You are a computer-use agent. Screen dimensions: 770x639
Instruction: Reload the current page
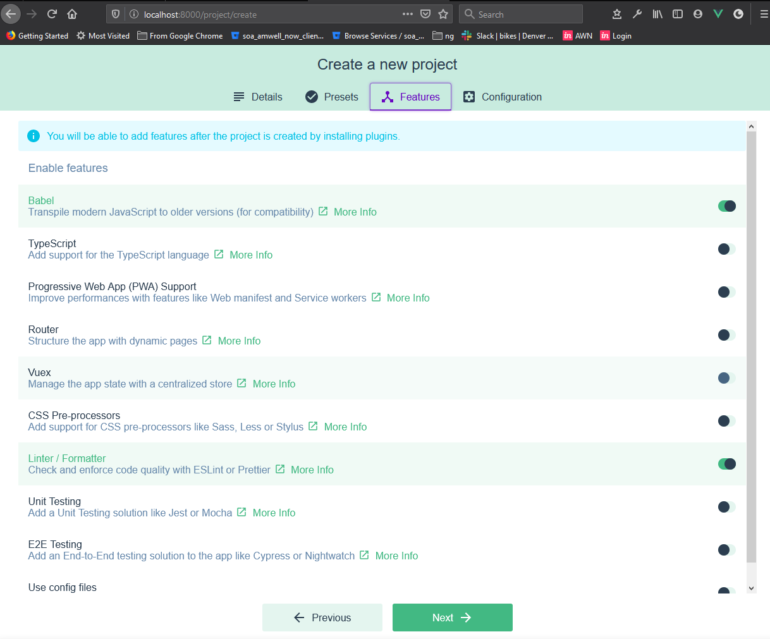coord(52,14)
